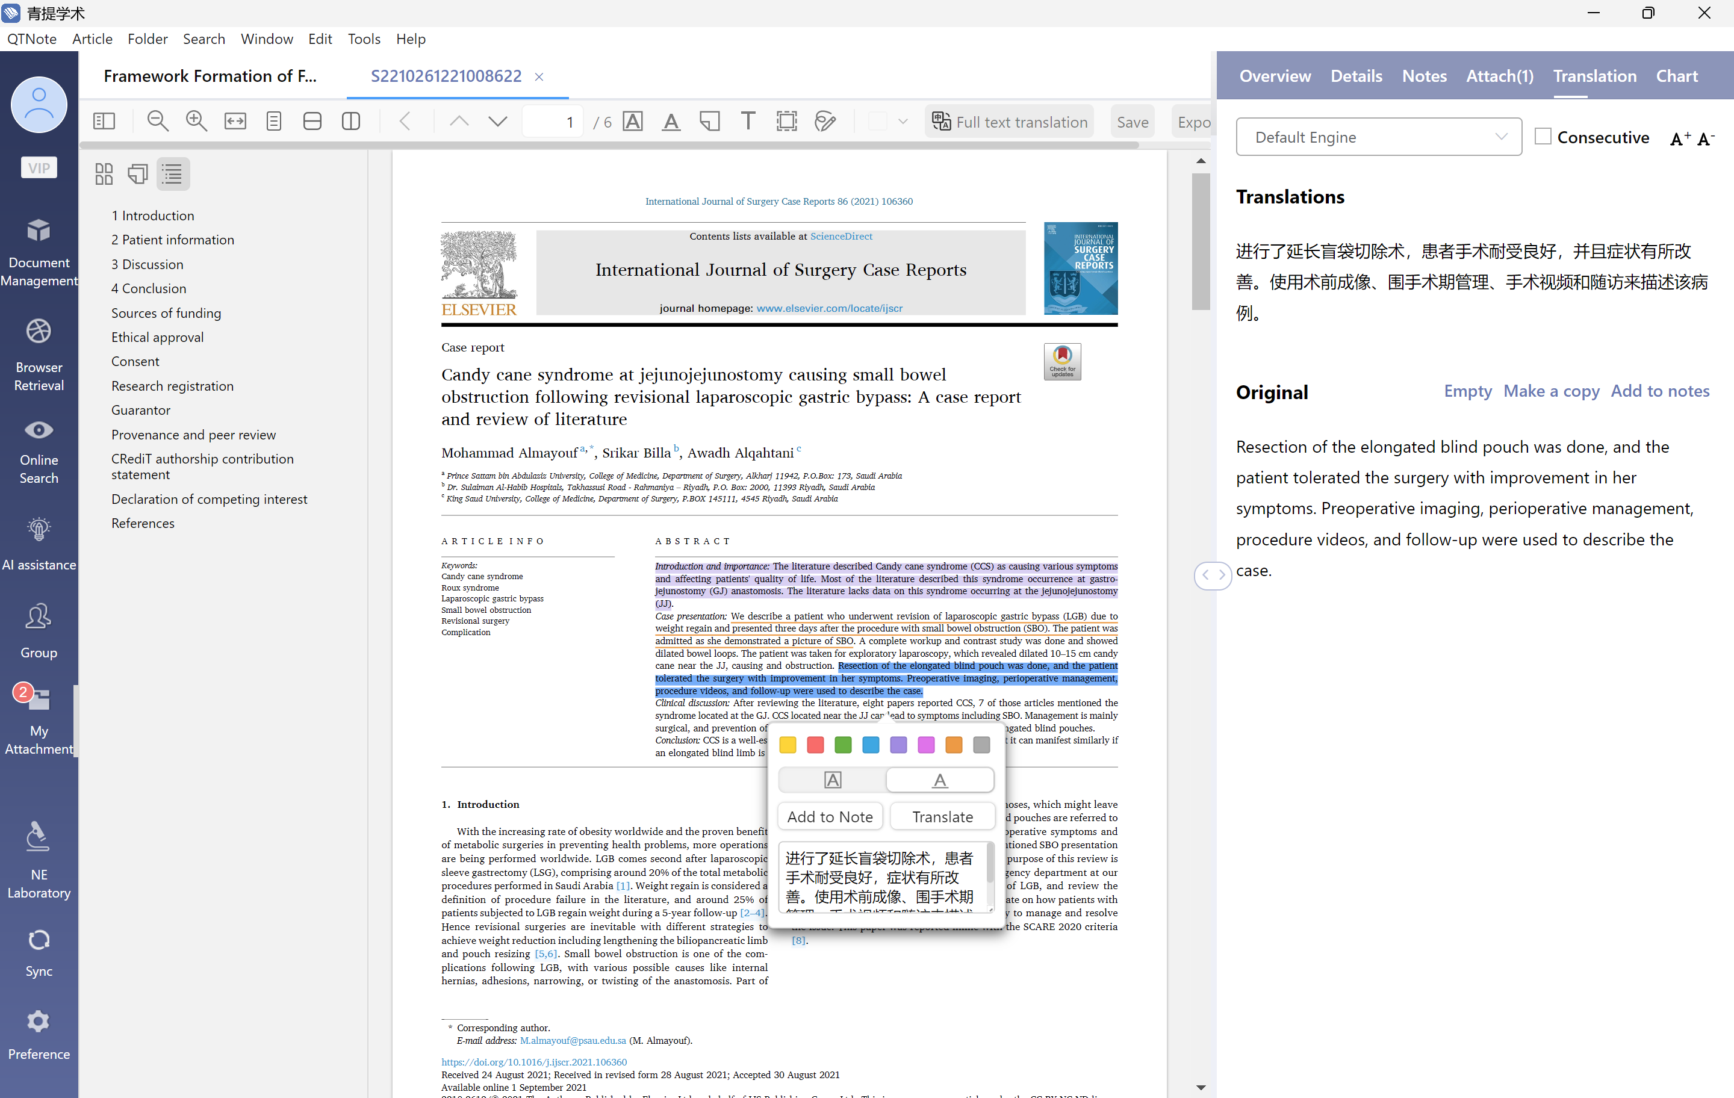Viewport: 1734px width, 1098px height.
Task: Switch to the Overview tab
Action: pos(1275,76)
